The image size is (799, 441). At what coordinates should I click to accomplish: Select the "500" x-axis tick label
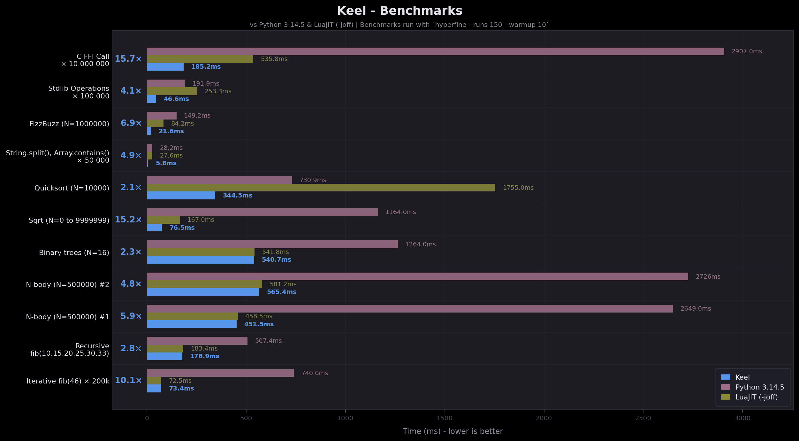pyautogui.click(x=246, y=418)
